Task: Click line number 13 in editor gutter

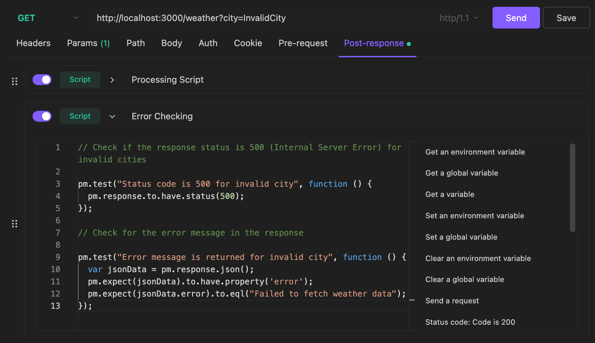Action: pos(55,306)
